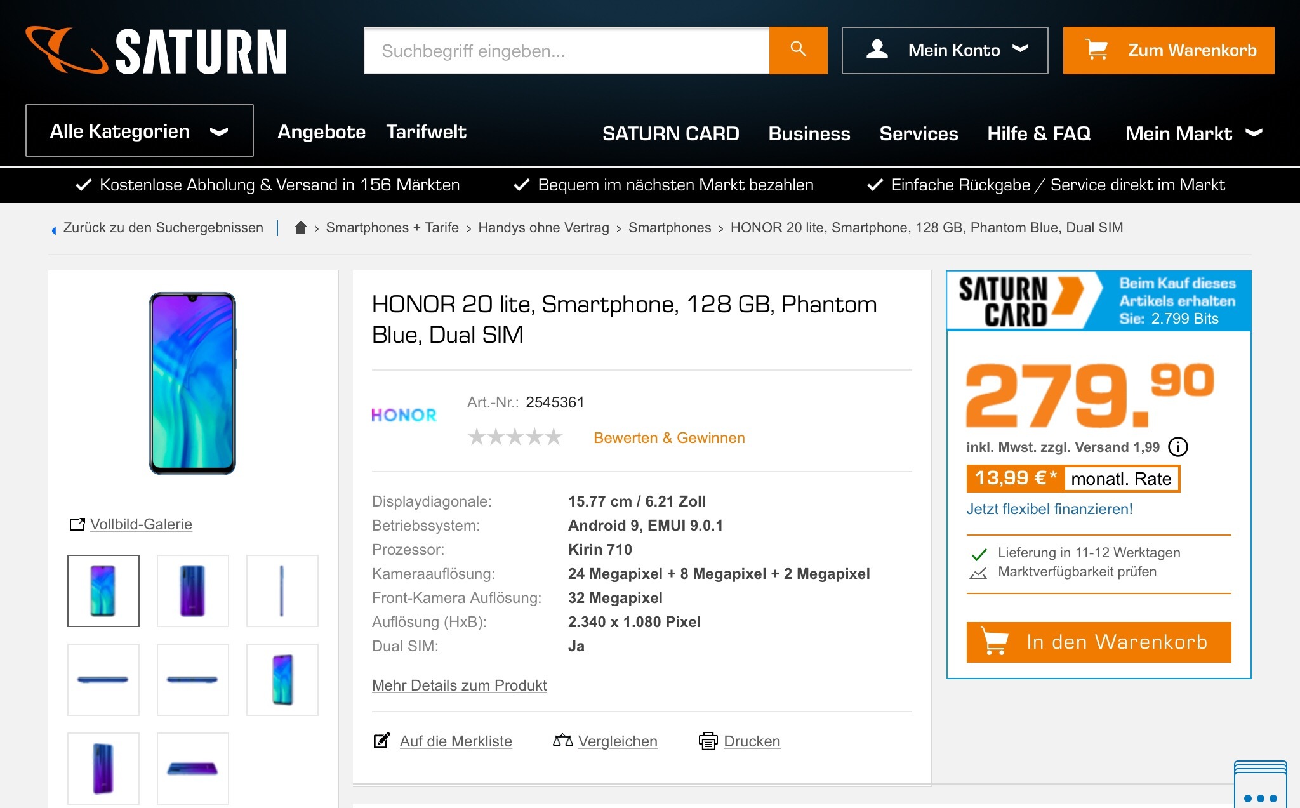Click the Merkliste pencil icon

pos(381,741)
